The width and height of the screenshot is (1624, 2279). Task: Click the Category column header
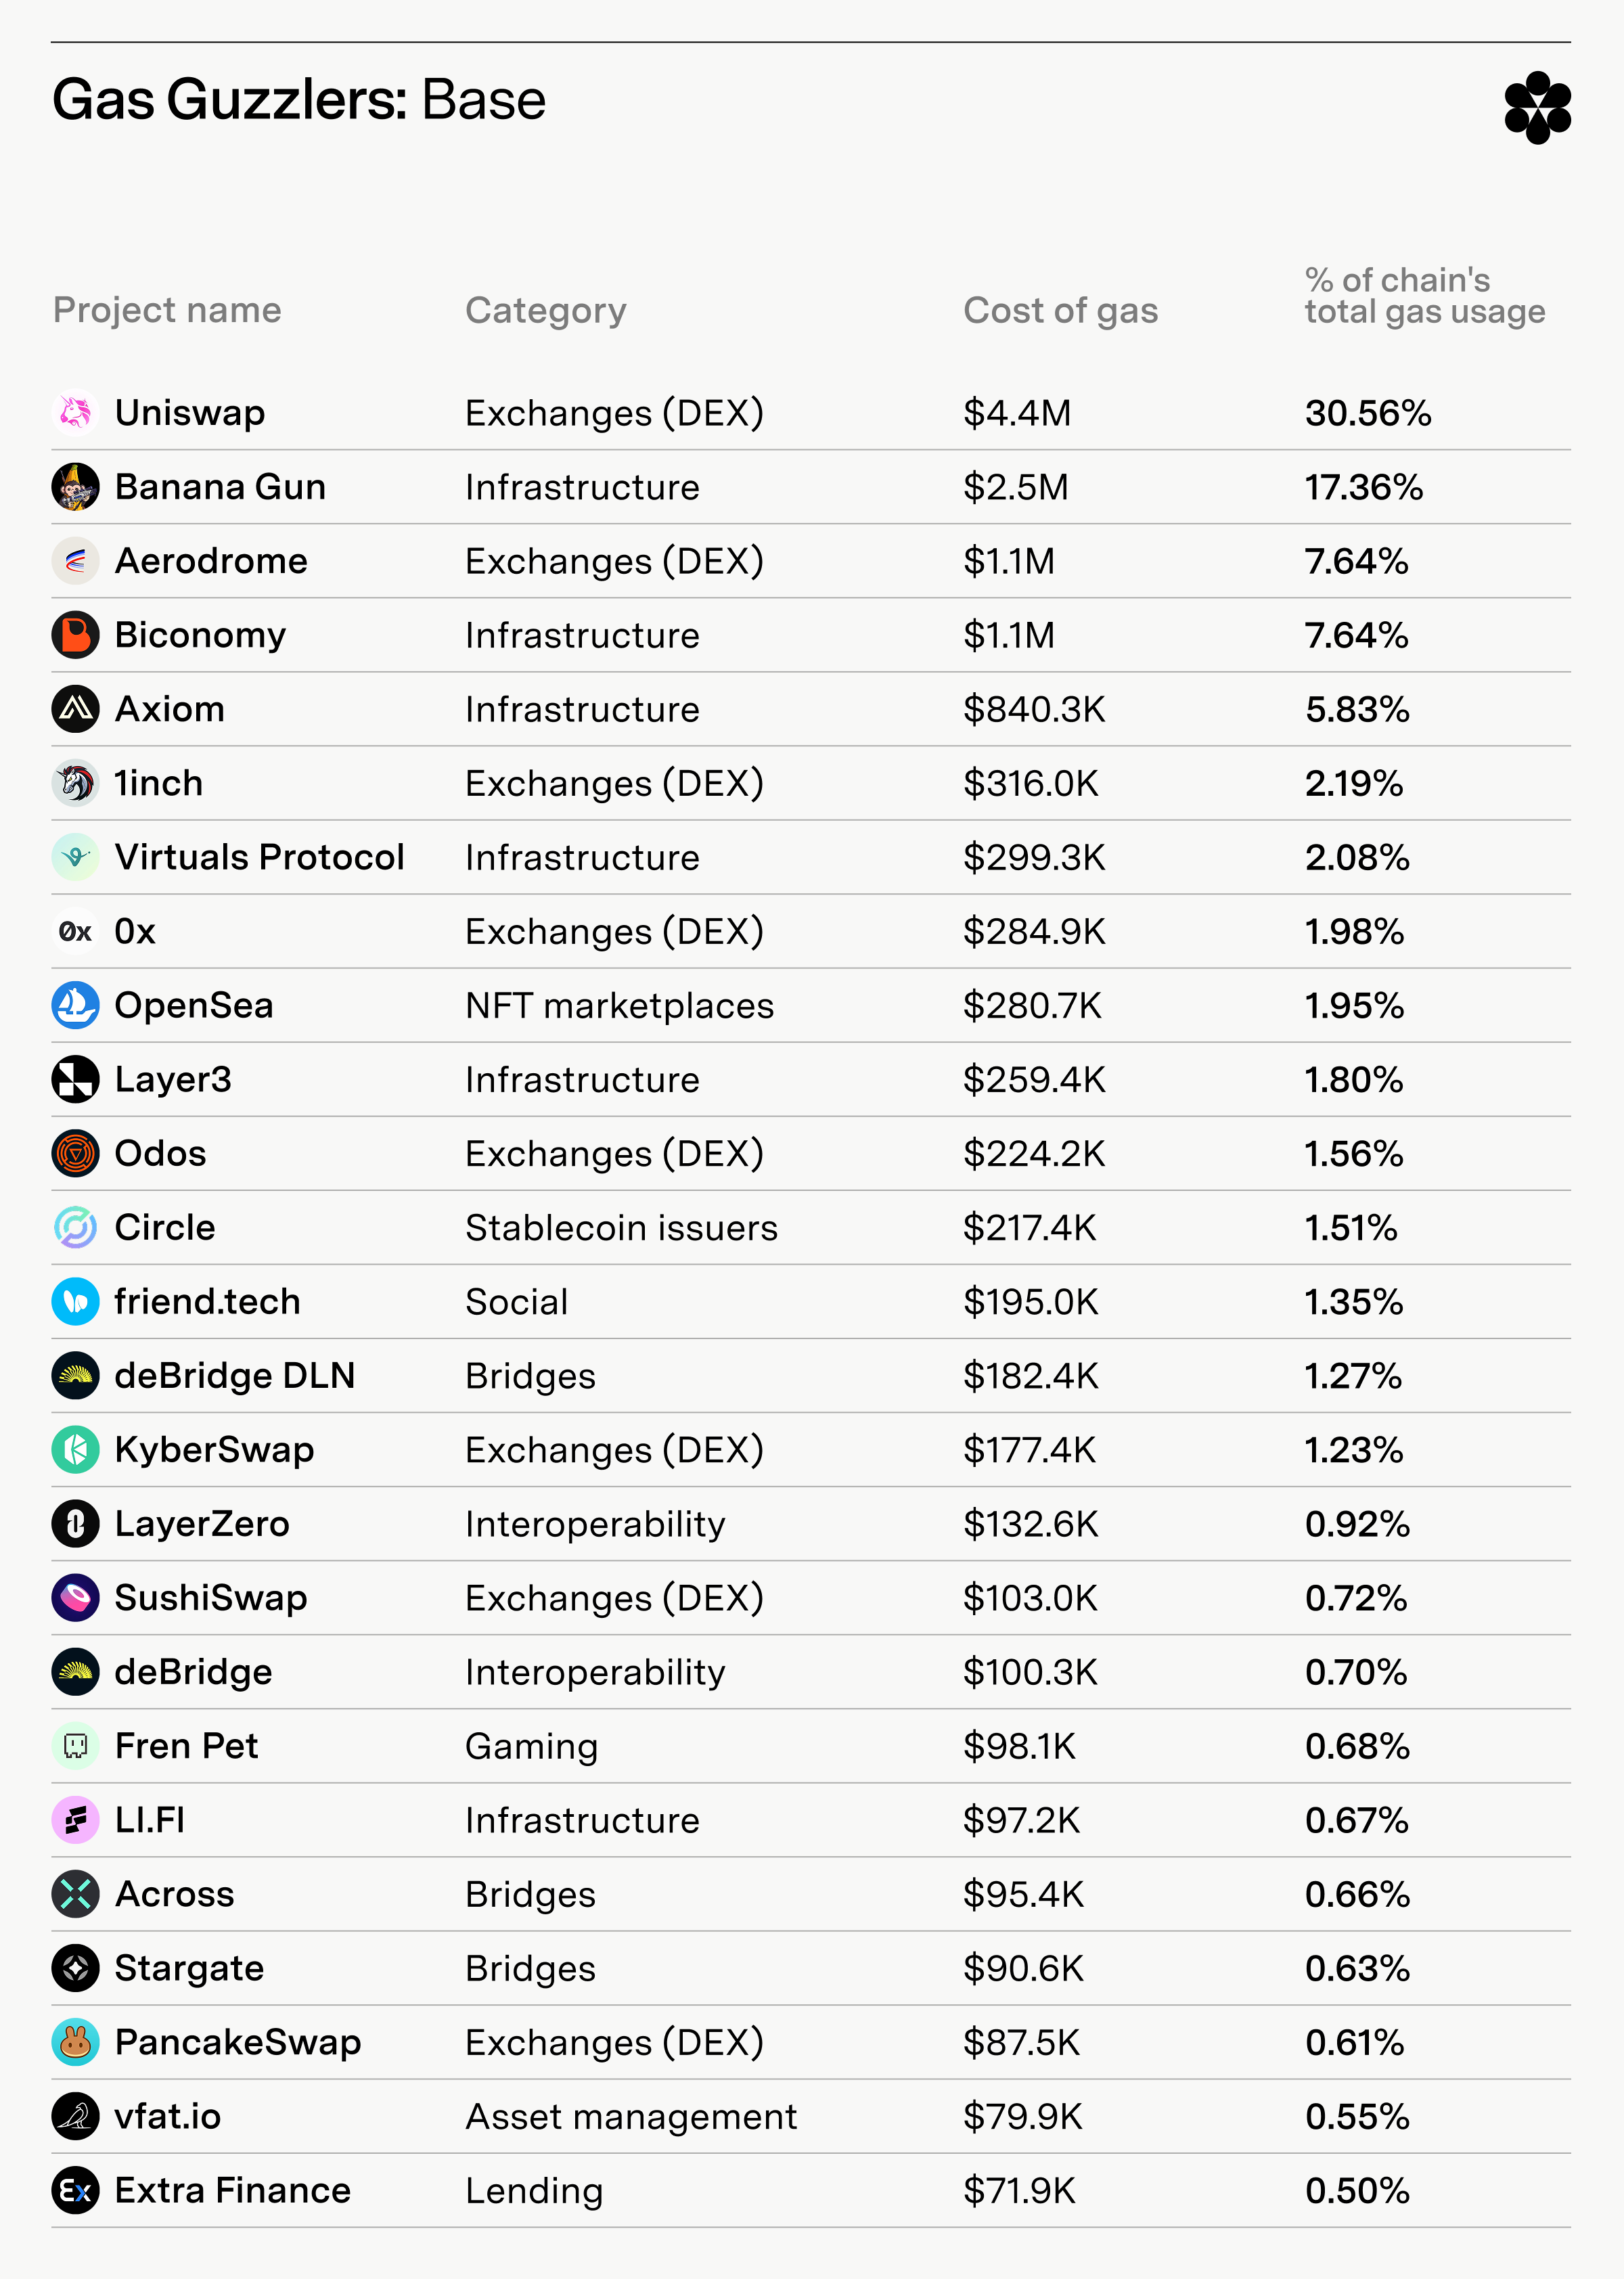(546, 311)
